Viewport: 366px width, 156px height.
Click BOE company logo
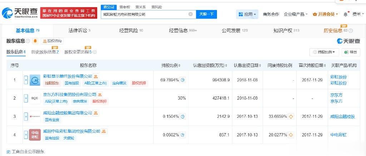pyautogui.click(x=35, y=98)
